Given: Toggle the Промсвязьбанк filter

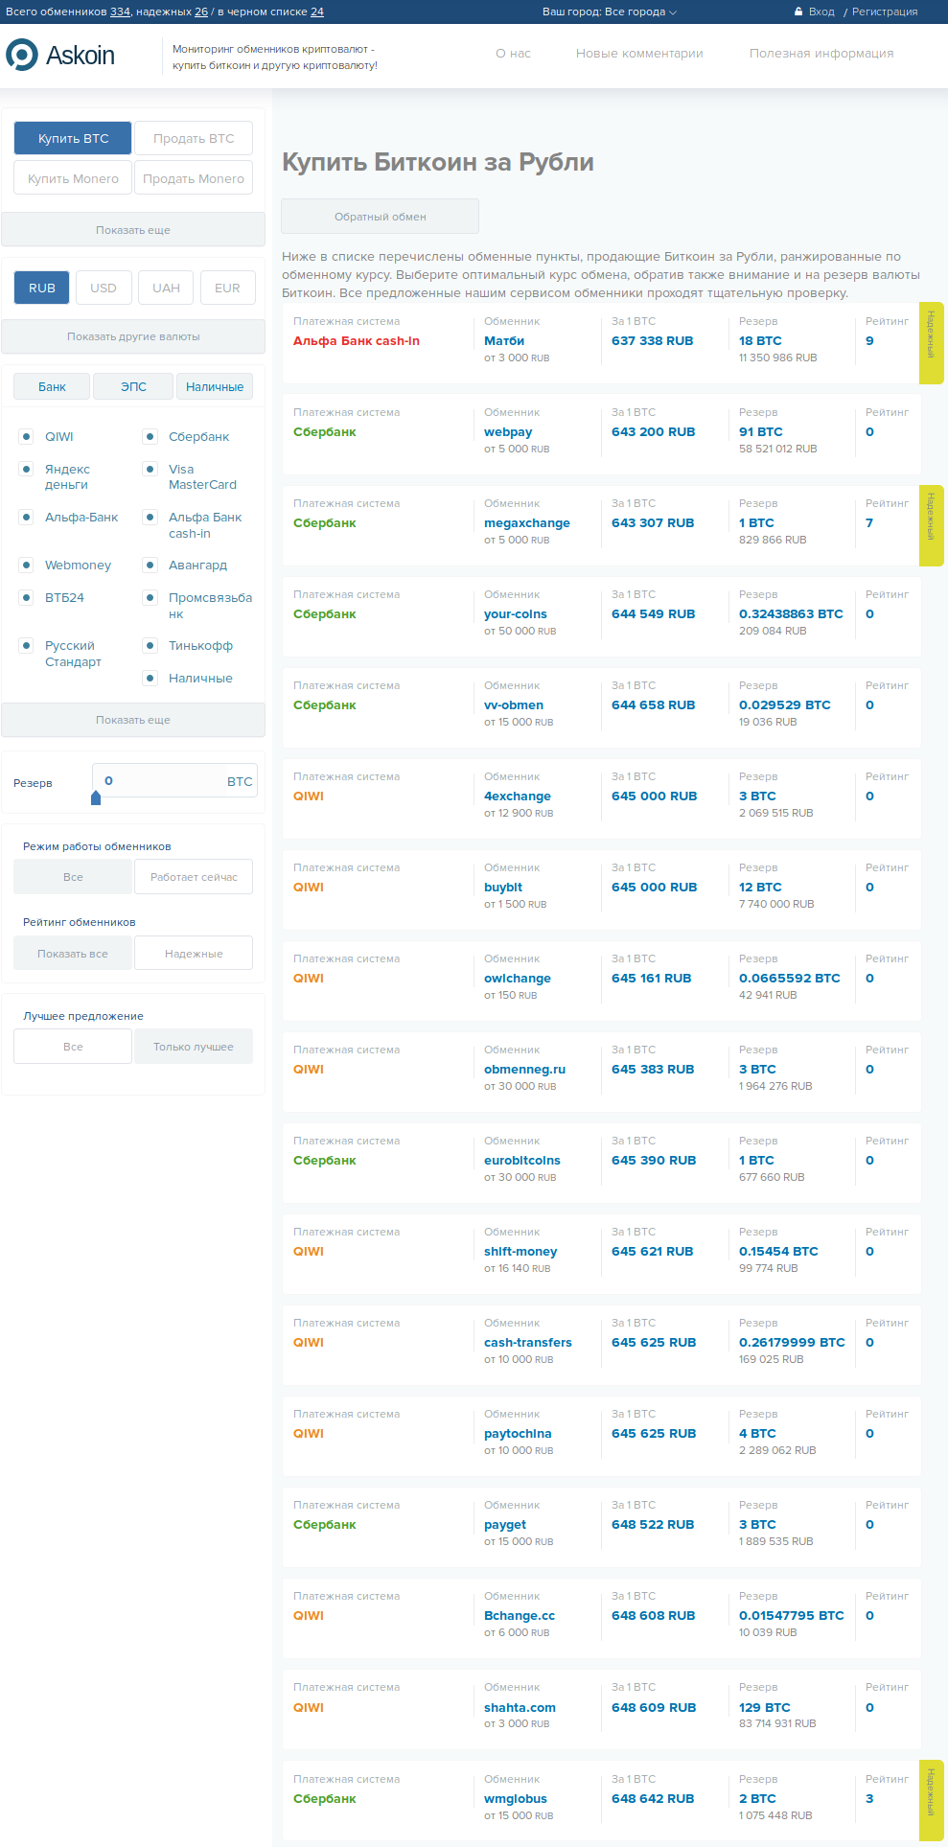Looking at the screenshot, I should tap(150, 597).
